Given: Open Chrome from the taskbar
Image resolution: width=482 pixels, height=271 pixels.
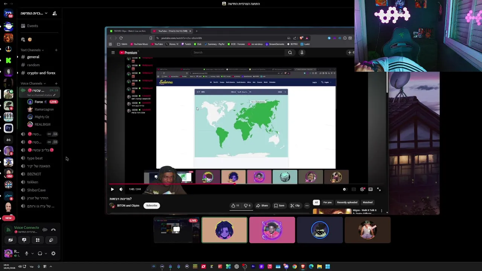Looking at the screenshot, I should (294, 266).
